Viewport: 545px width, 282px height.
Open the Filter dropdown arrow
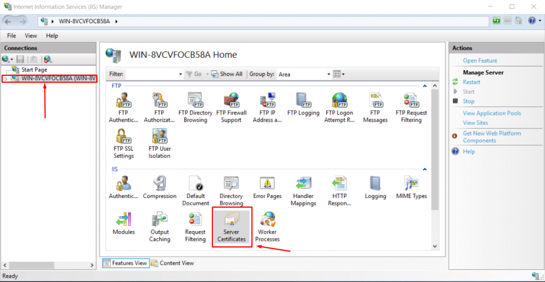coord(180,74)
